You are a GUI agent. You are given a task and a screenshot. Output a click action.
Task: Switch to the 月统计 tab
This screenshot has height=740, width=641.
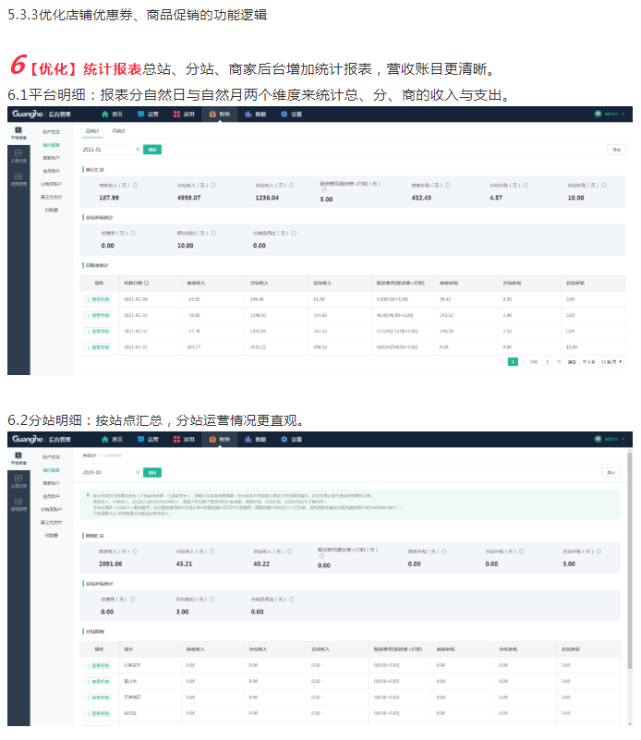point(118,132)
